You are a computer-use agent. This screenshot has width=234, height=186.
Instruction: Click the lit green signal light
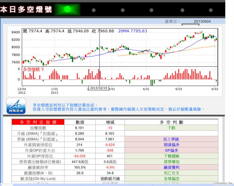(68, 9)
